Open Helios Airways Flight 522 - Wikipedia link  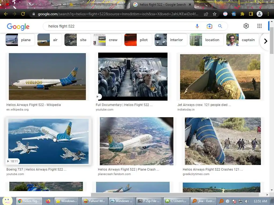(x=33, y=105)
